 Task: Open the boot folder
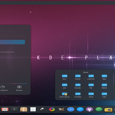click(78, 77)
